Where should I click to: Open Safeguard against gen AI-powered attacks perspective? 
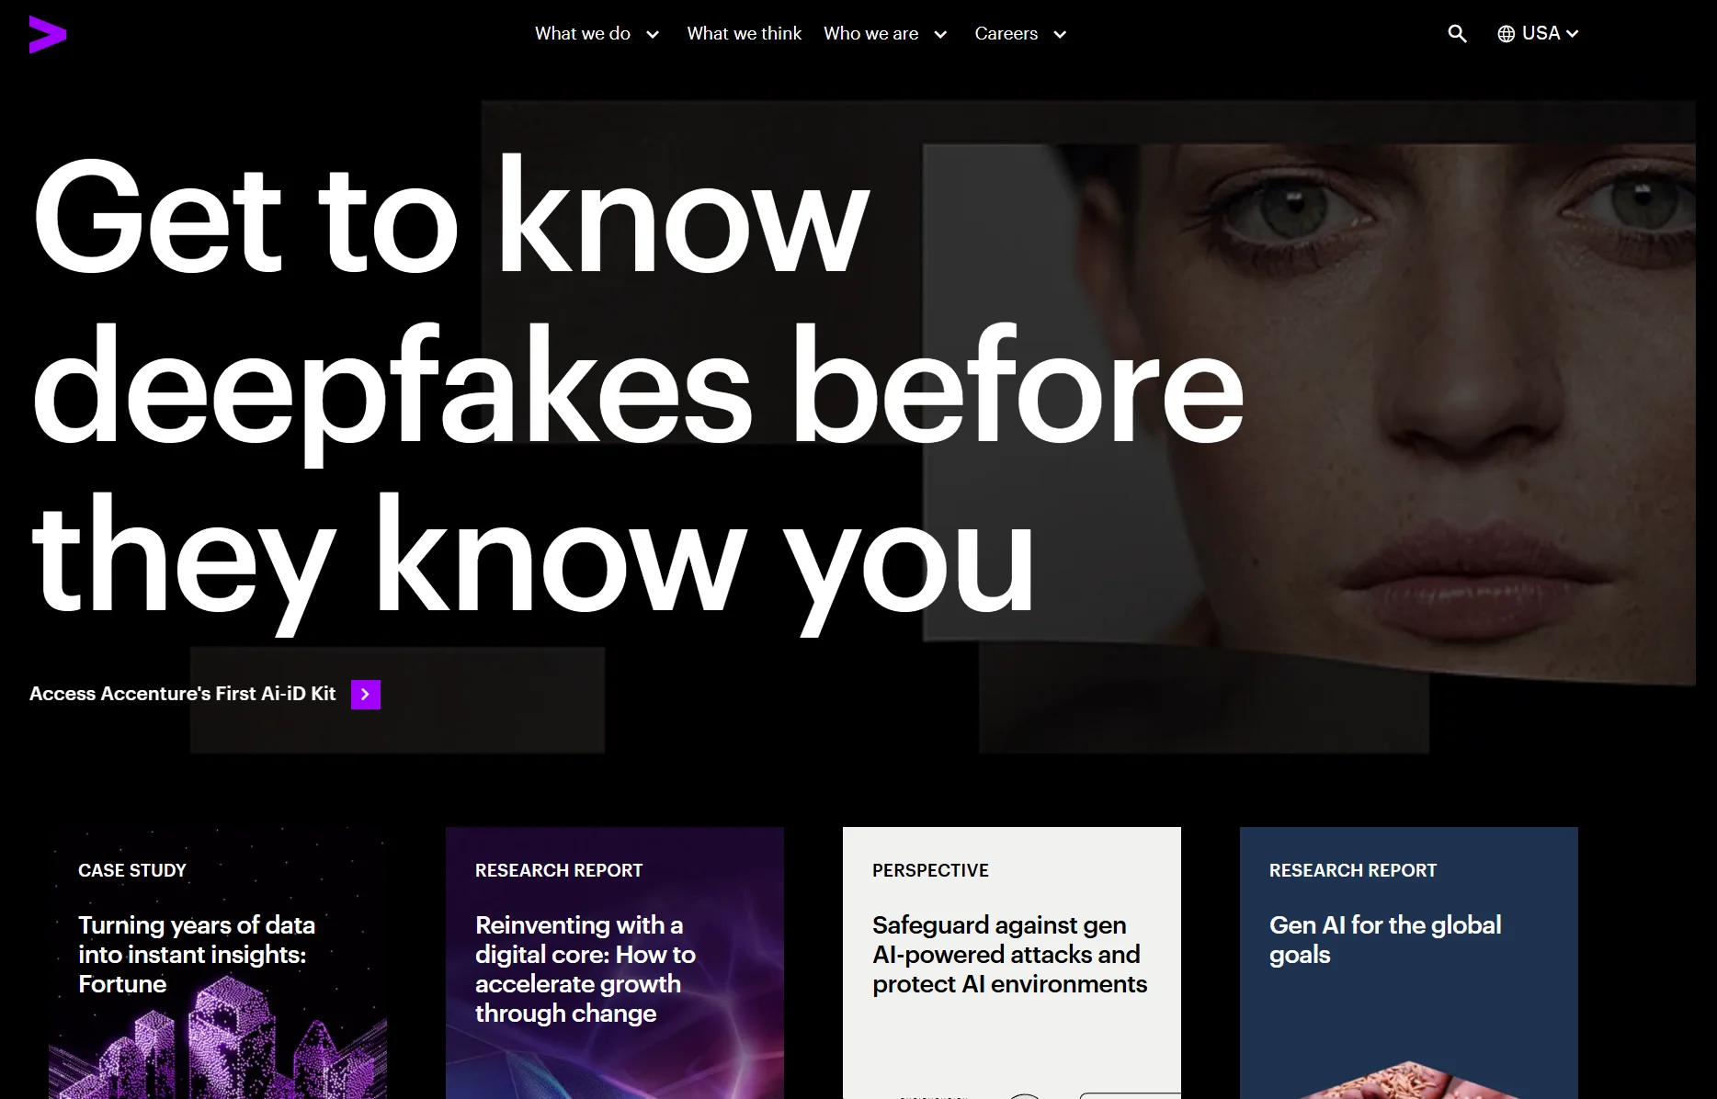[1012, 963]
